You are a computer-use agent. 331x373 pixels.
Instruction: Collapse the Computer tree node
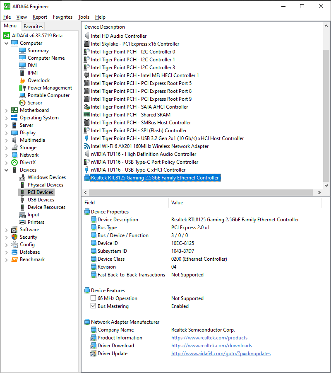point(6,43)
